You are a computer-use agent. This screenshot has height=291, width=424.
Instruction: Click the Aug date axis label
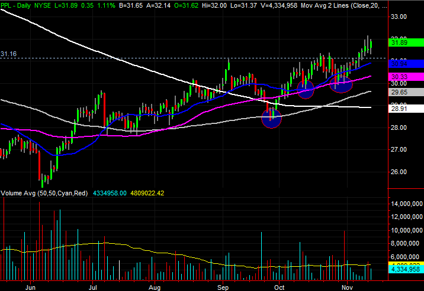[155, 287]
